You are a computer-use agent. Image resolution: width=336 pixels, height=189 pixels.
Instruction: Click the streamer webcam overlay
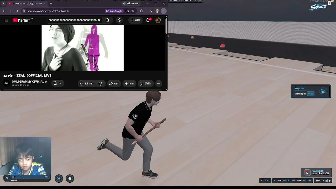(x=26, y=156)
